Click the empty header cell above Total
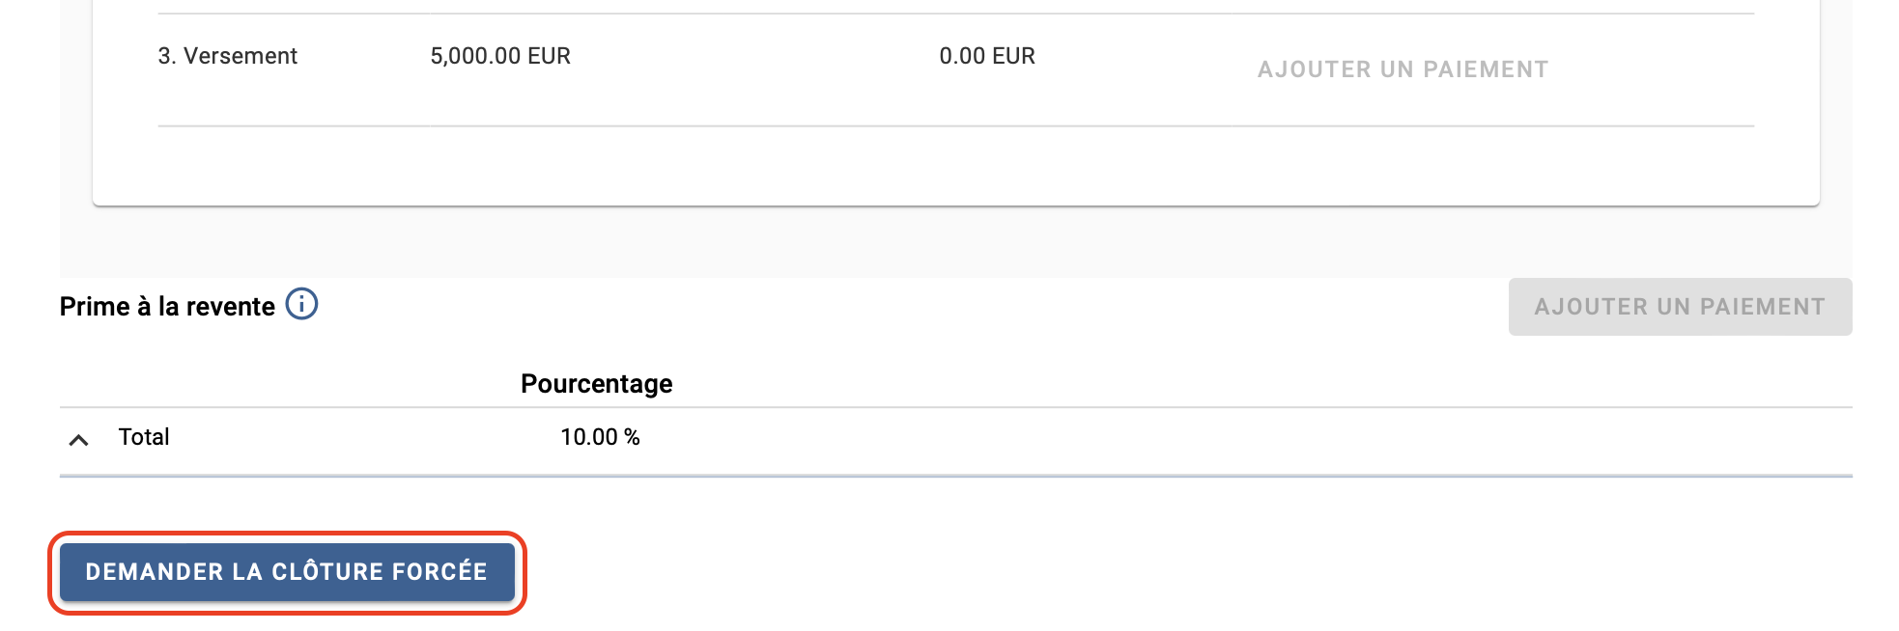This screenshot has height=631, width=1899. click(x=280, y=384)
